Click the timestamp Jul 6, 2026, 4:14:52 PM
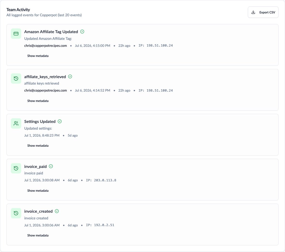This screenshot has width=285, height=252. click(92, 90)
